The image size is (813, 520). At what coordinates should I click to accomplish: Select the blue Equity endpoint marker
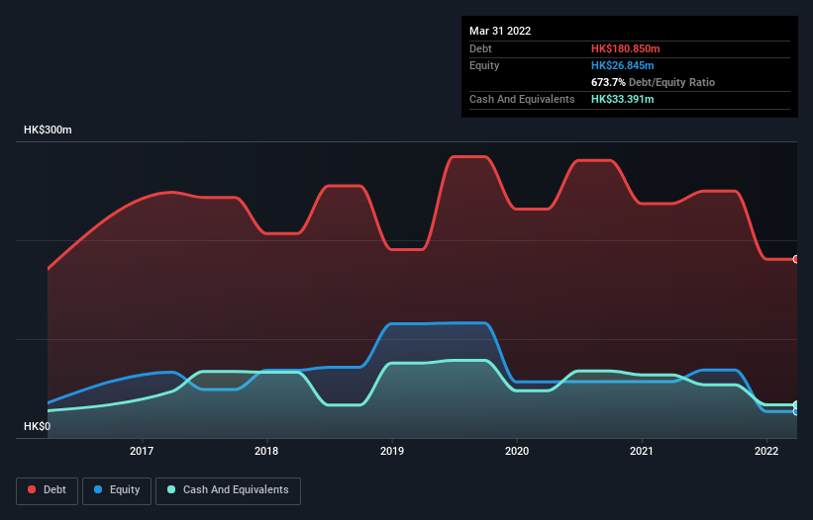[x=796, y=412]
